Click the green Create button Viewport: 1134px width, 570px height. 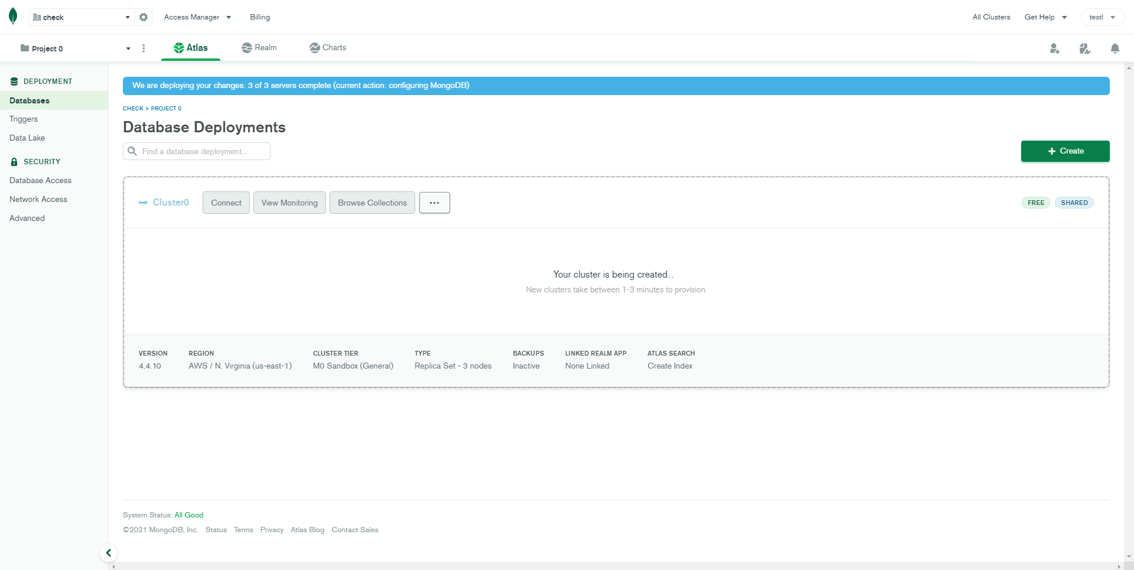(x=1065, y=151)
